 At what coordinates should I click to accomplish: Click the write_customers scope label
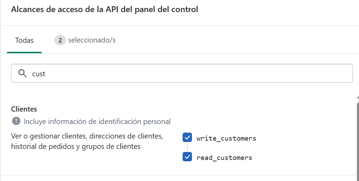click(x=226, y=139)
